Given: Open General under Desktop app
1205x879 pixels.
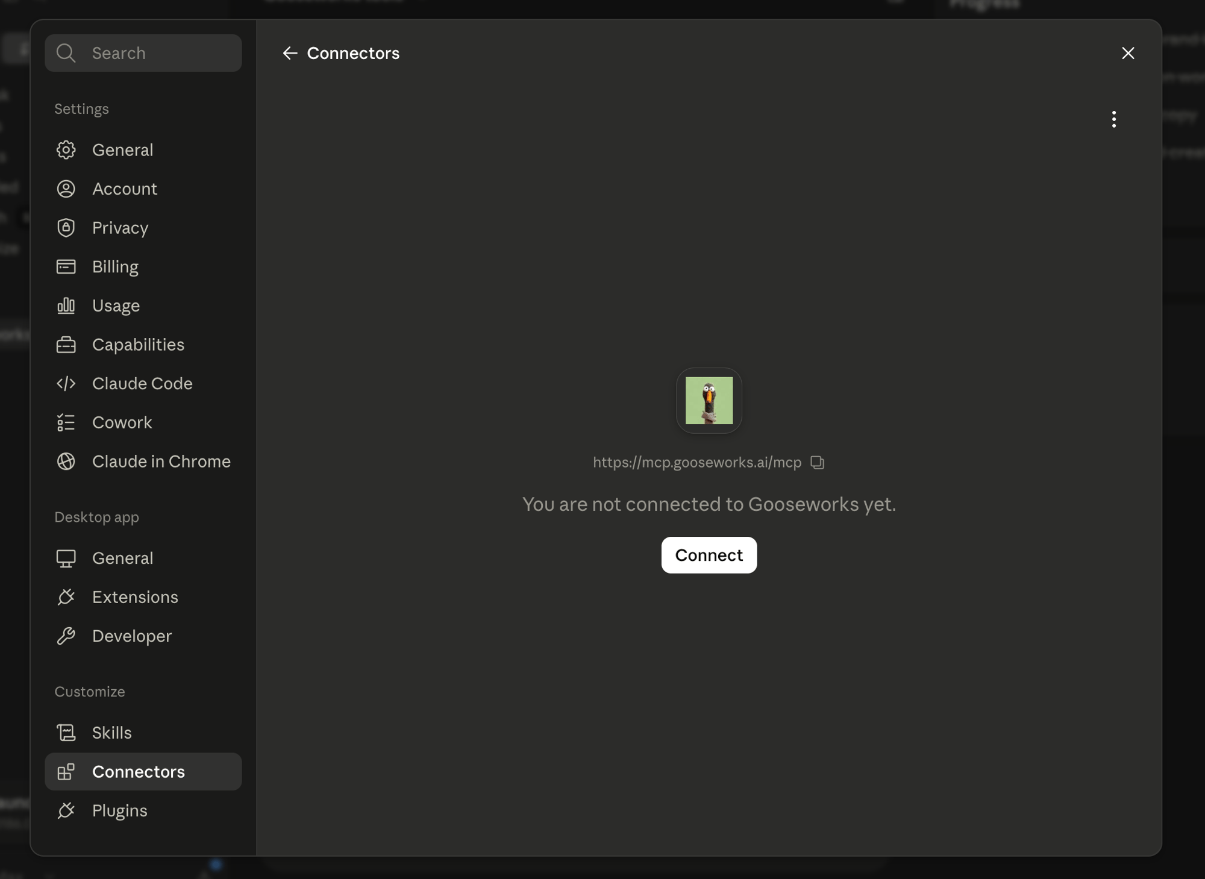Looking at the screenshot, I should point(143,558).
